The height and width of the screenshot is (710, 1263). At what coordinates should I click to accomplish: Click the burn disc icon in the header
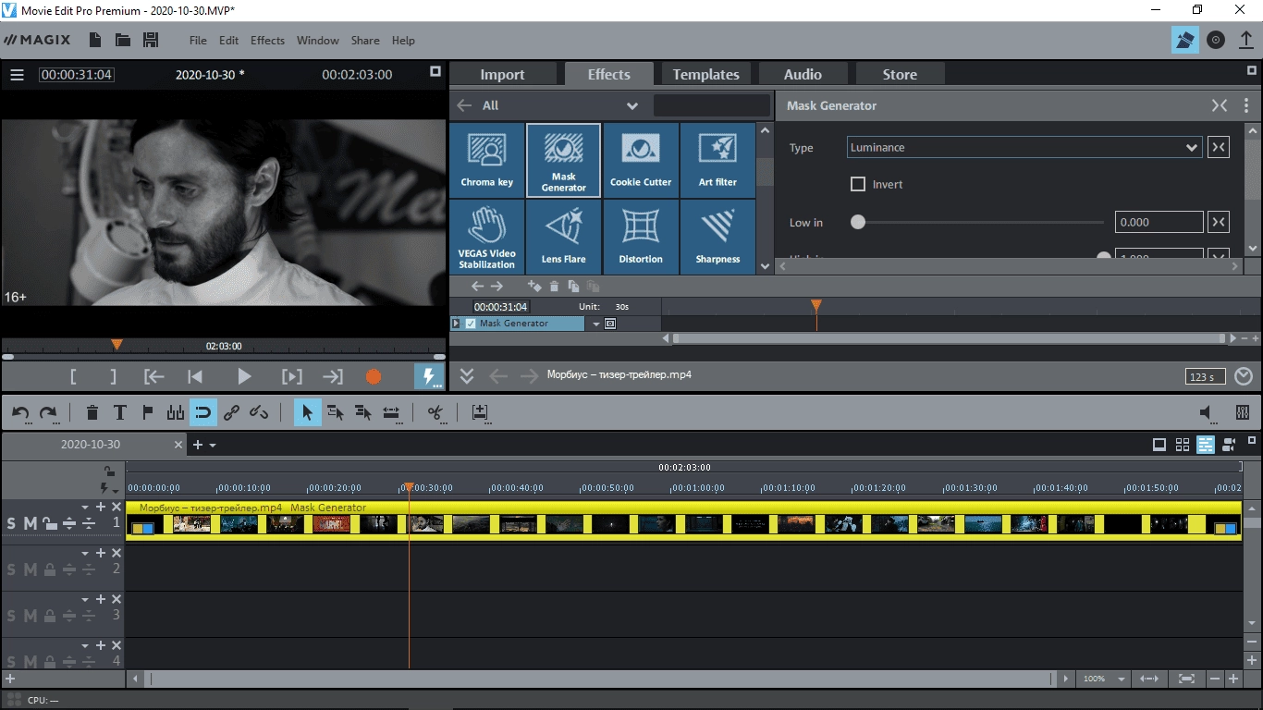(x=1216, y=40)
